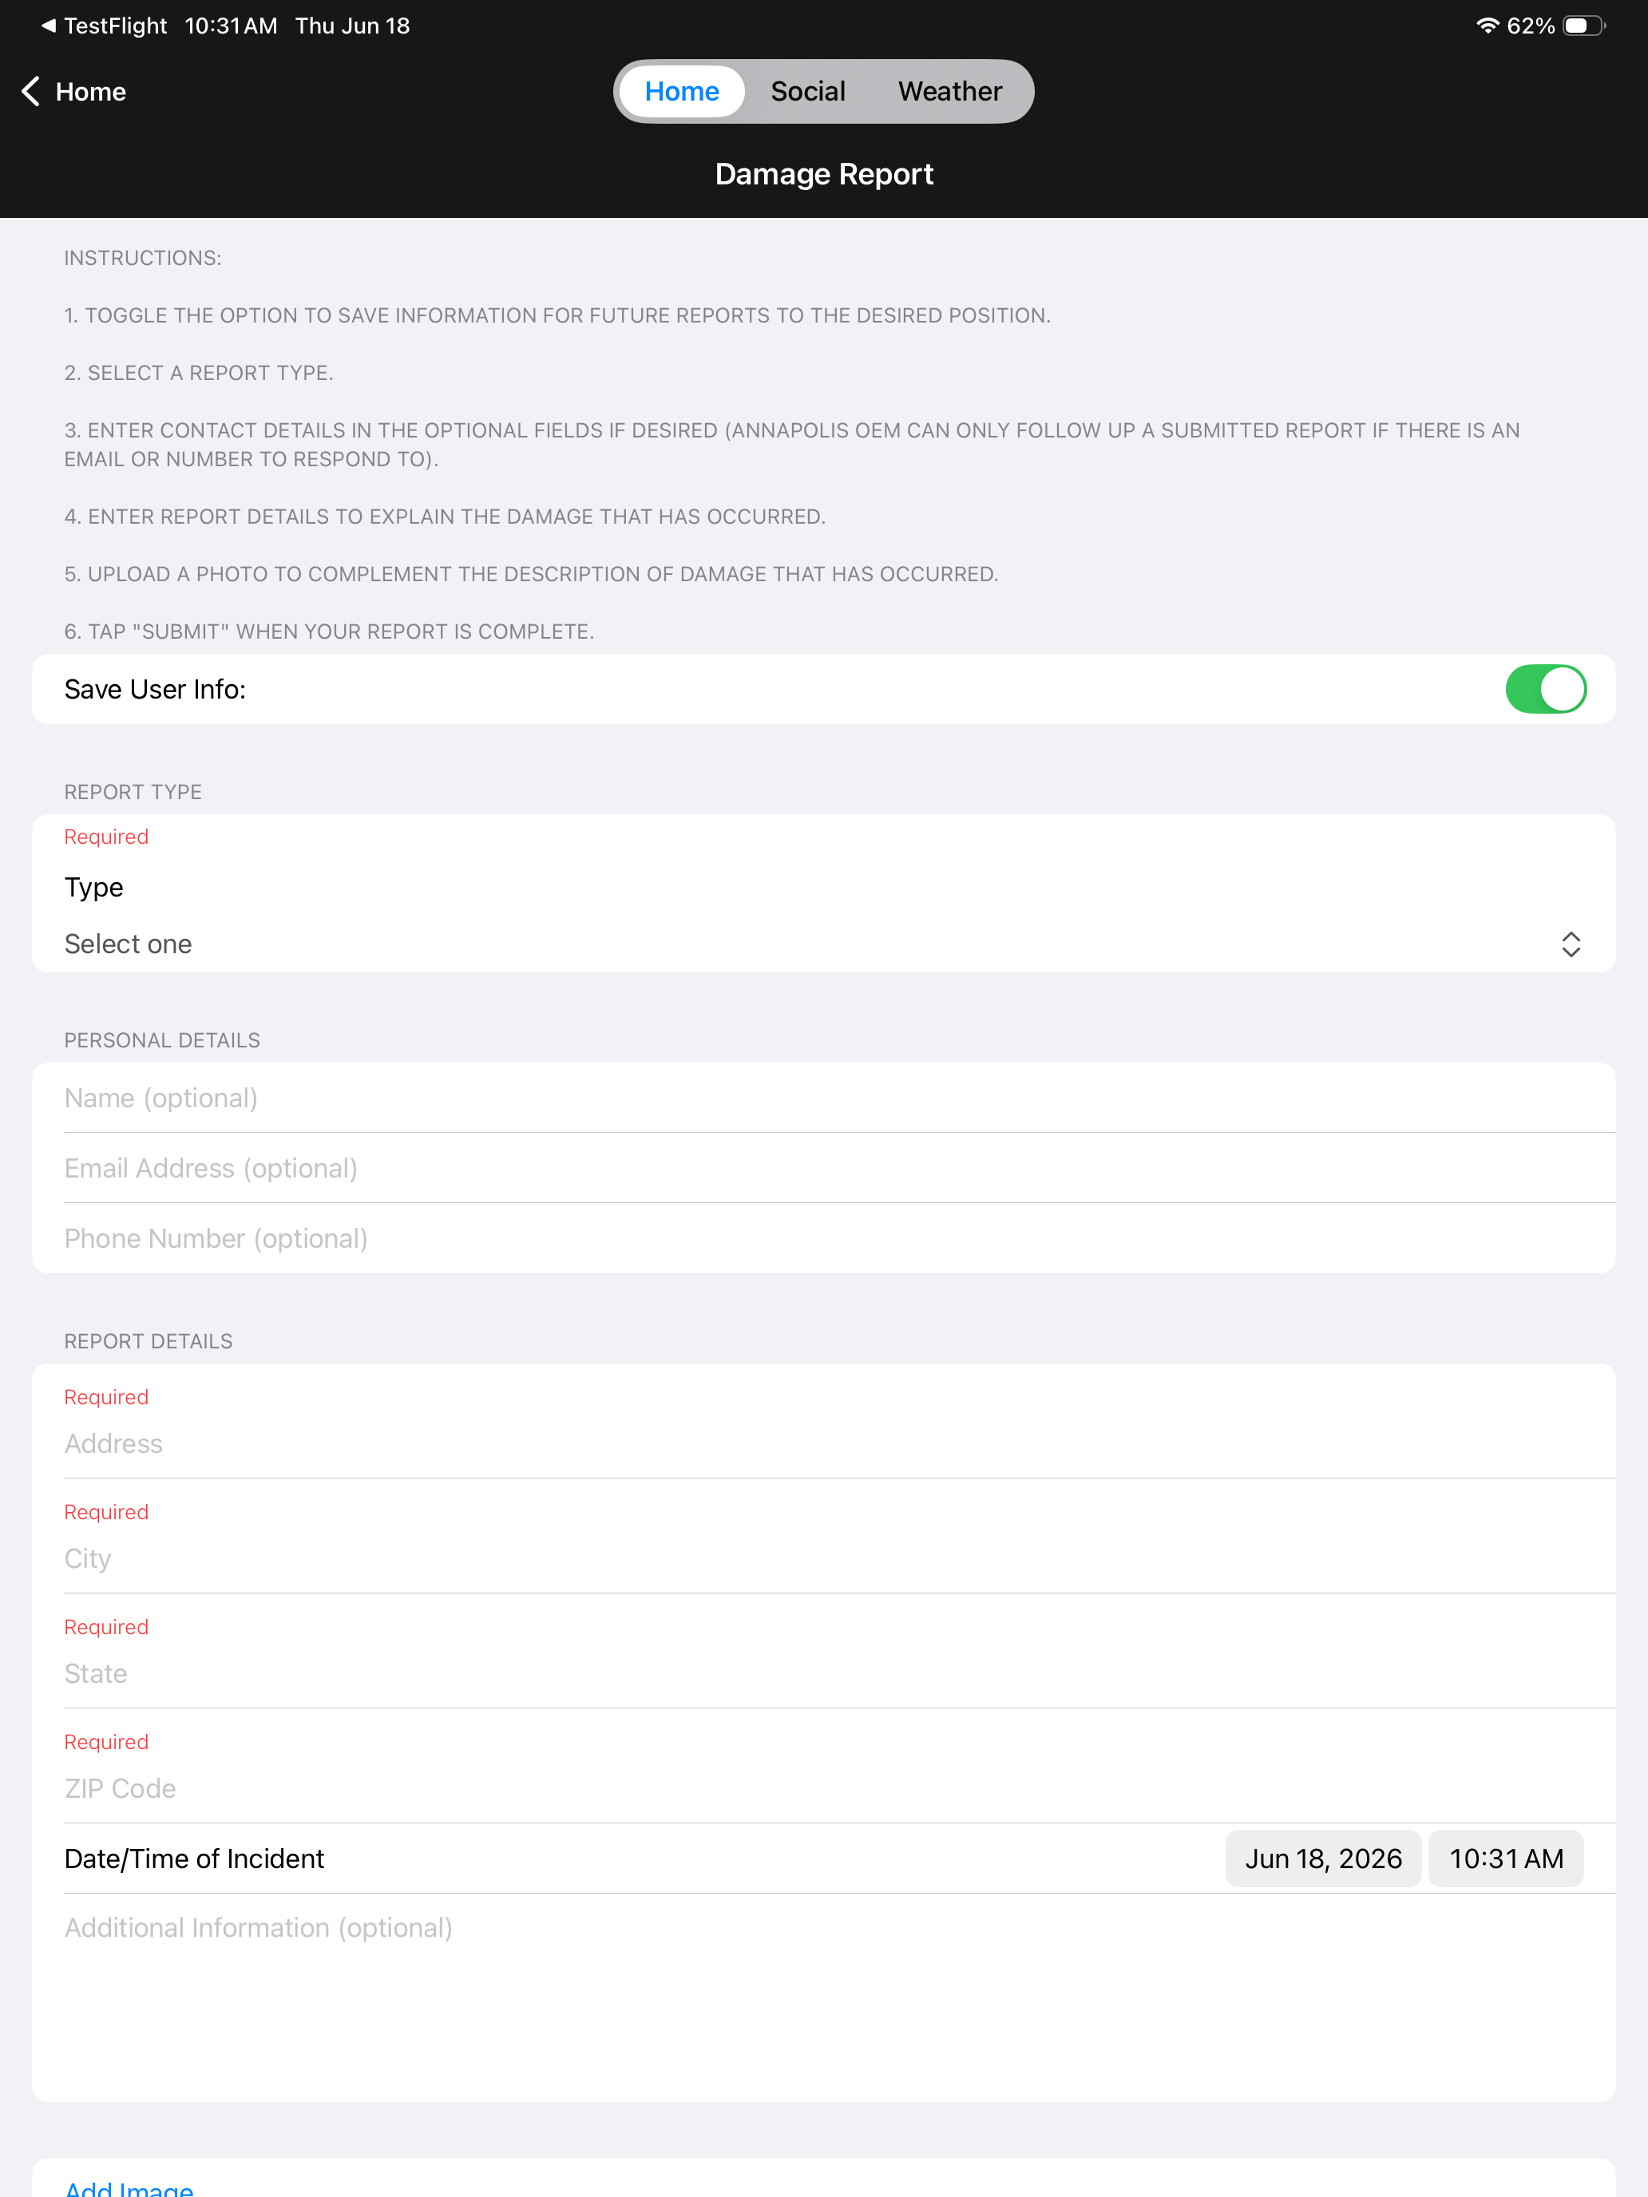The width and height of the screenshot is (1648, 2197).
Task: Open the 10:31 AM time picker
Action: (x=1506, y=1859)
